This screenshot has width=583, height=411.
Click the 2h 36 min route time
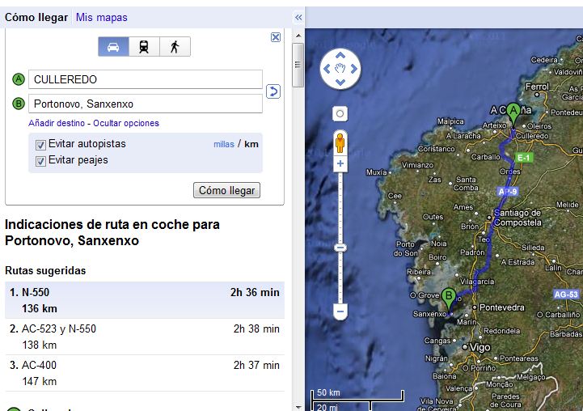point(255,292)
